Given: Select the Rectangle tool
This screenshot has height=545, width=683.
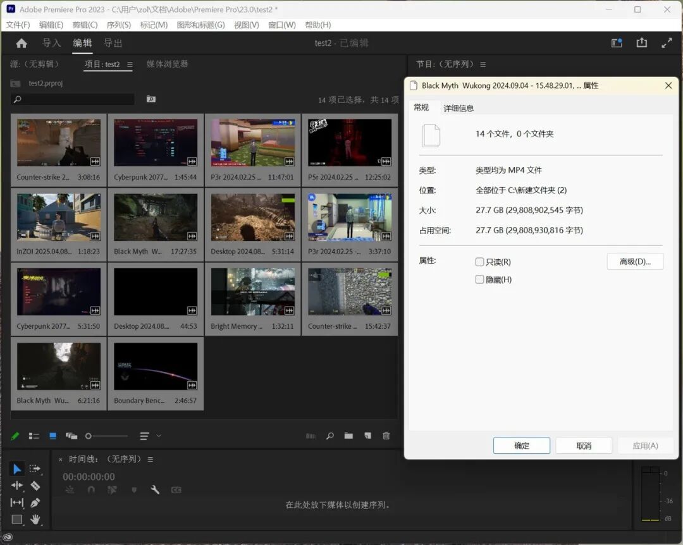Looking at the screenshot, I should point(17,519).
